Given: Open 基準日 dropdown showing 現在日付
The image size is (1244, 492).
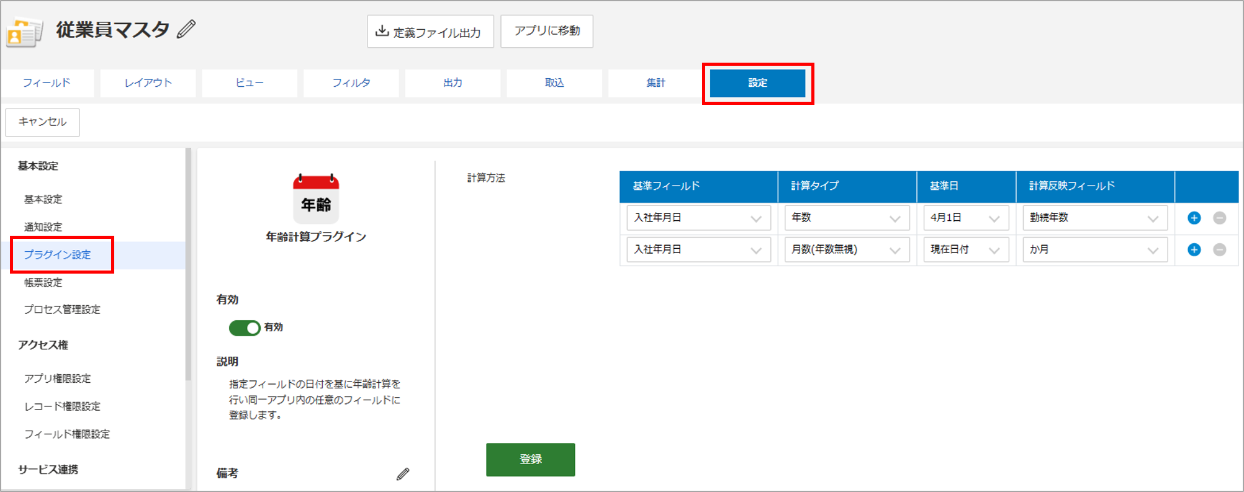Looking at the screenshot, I should point(966,249).
